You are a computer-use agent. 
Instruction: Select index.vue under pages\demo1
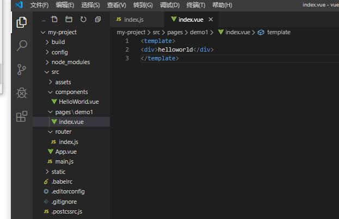71,122
